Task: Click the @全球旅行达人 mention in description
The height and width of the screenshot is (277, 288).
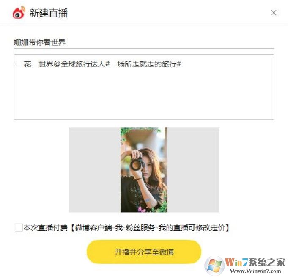Action: click(80, 64)
